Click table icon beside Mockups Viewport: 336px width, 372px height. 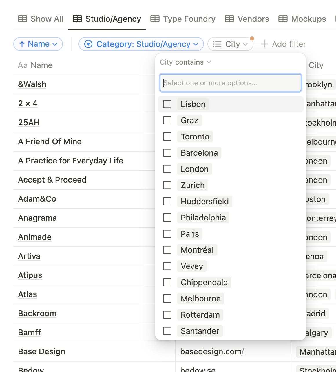[283, 19]
